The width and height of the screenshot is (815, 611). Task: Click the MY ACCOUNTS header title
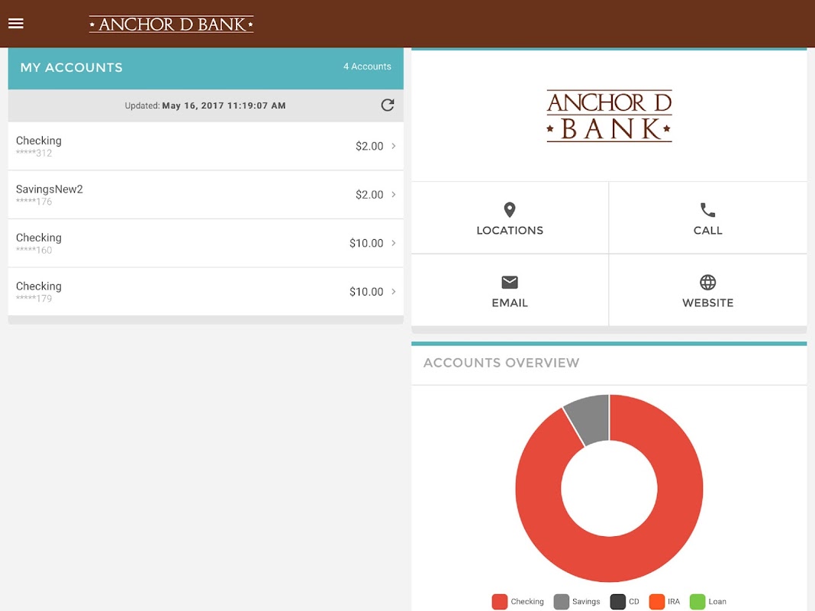[x=71, y=67]
